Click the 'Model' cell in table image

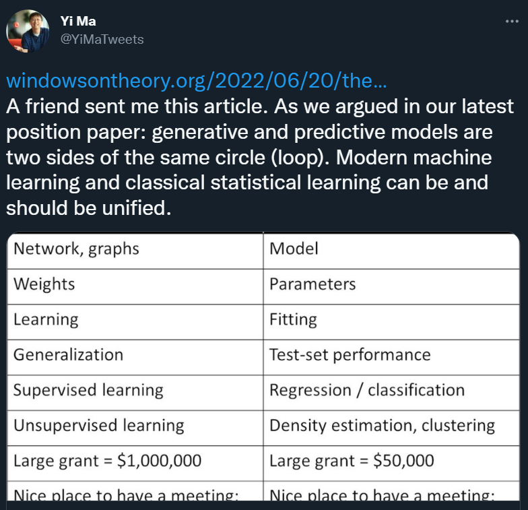click(x=391, y=251)
